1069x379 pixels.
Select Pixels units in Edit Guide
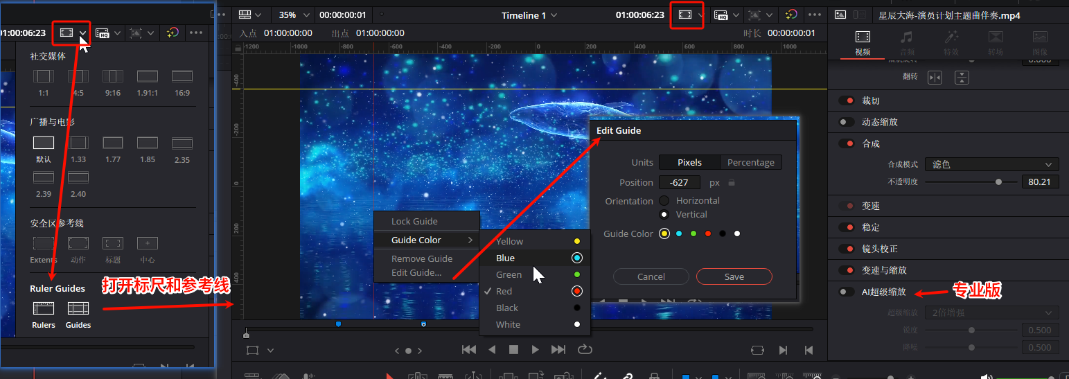(x=689, y=162)
